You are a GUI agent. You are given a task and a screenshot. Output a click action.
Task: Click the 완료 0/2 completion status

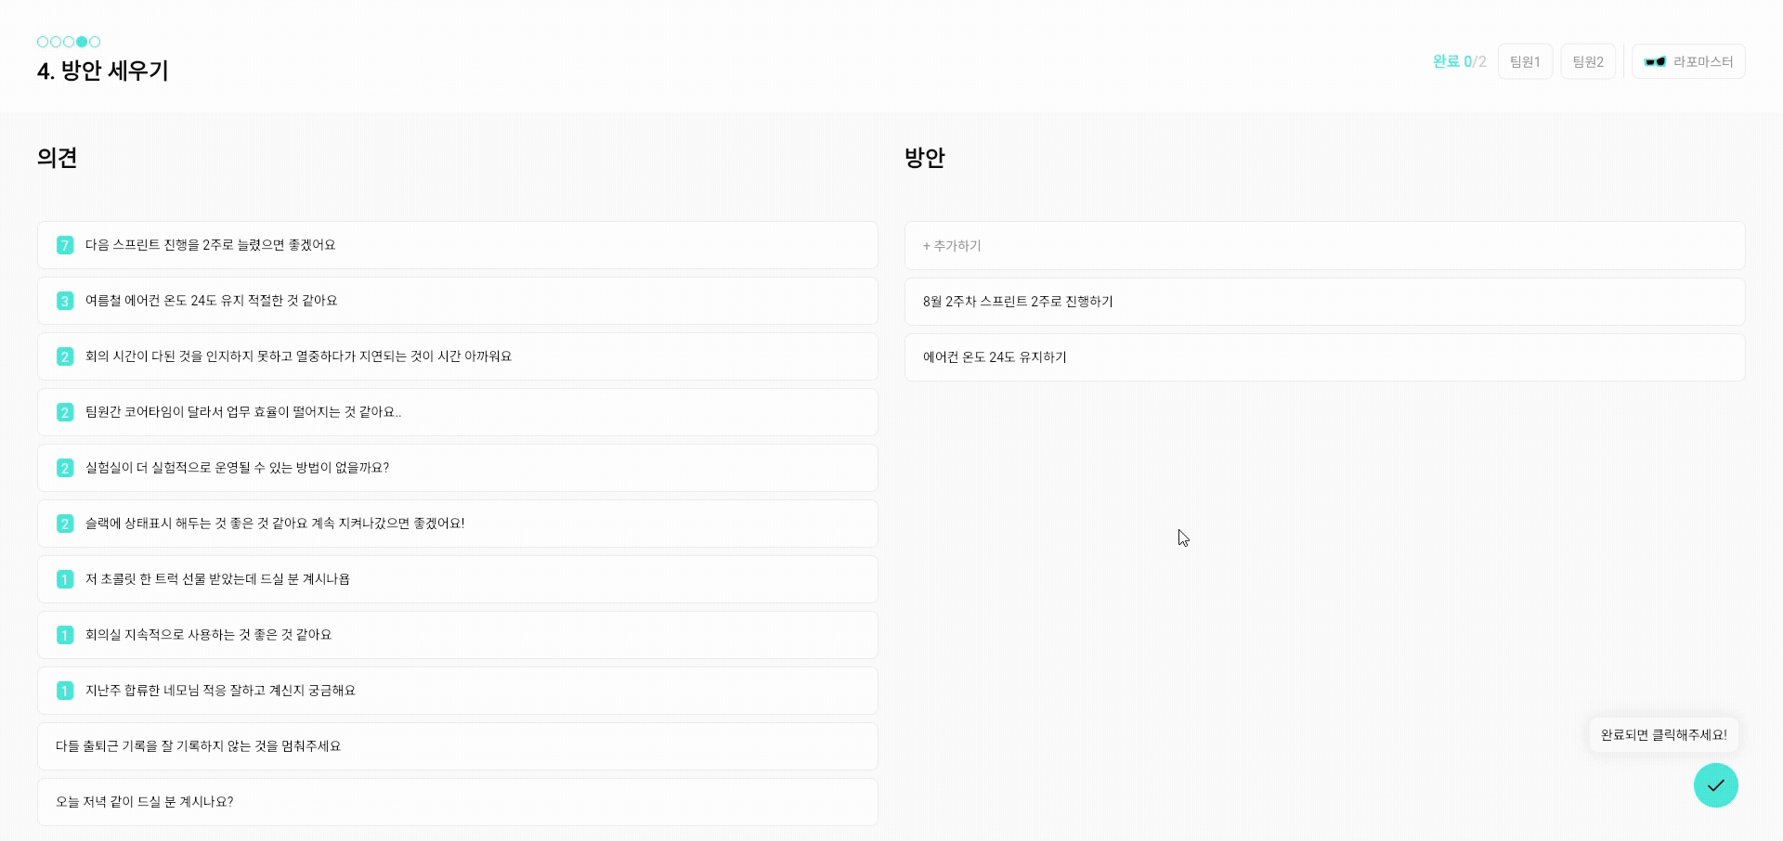(1459, 62)
